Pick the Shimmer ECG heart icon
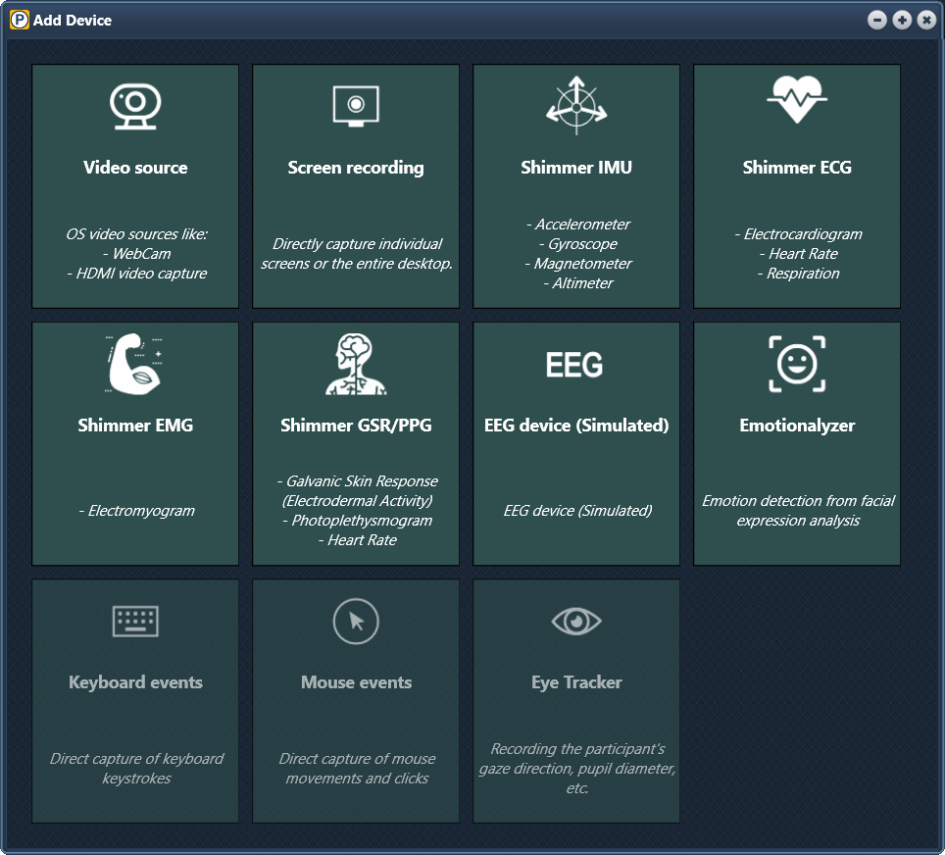The image size is (945, 855). click(797, 99)
